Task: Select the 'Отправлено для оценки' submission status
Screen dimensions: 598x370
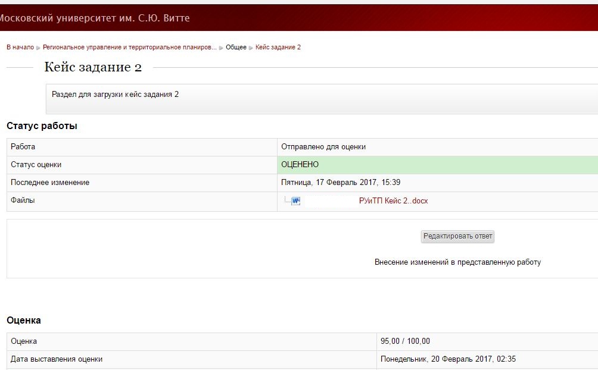Action: [x=323, y=147]
